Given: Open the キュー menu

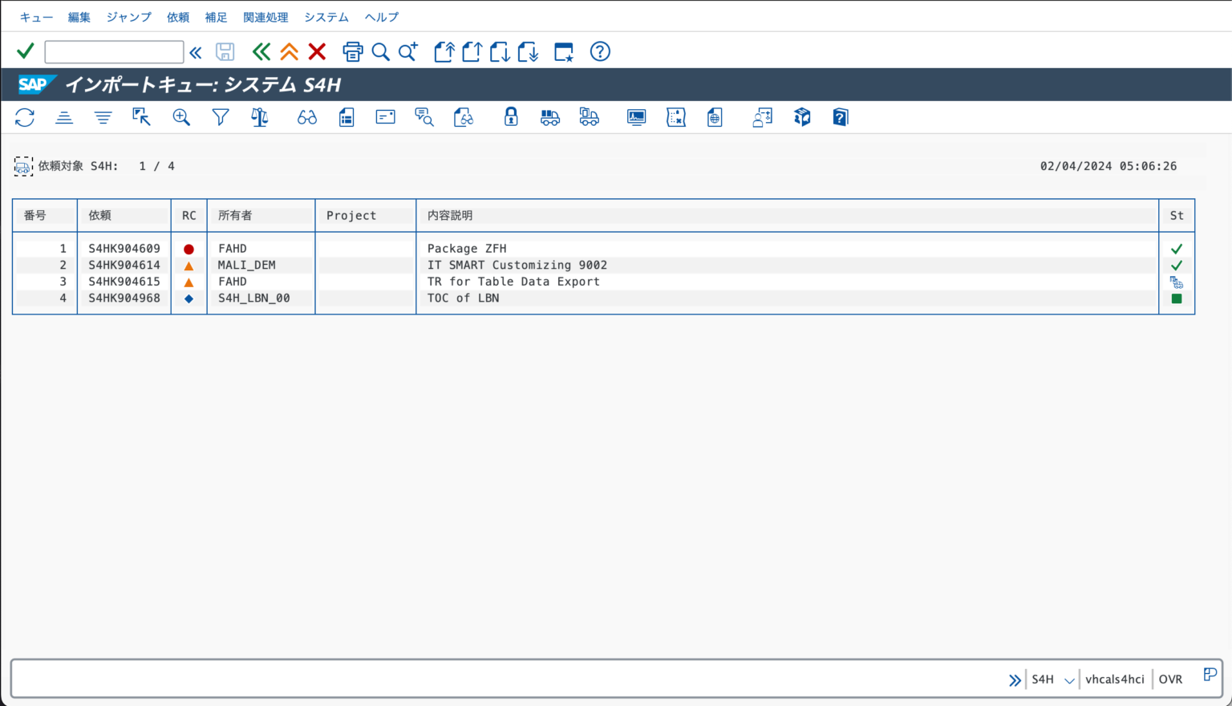Looking at the screenshot, I should coord(36,17).
